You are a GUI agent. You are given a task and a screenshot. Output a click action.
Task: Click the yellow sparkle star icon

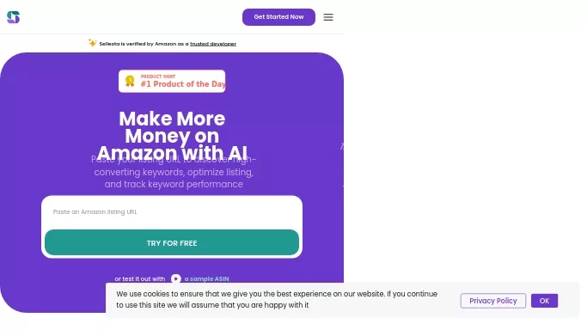coord(92,43)
